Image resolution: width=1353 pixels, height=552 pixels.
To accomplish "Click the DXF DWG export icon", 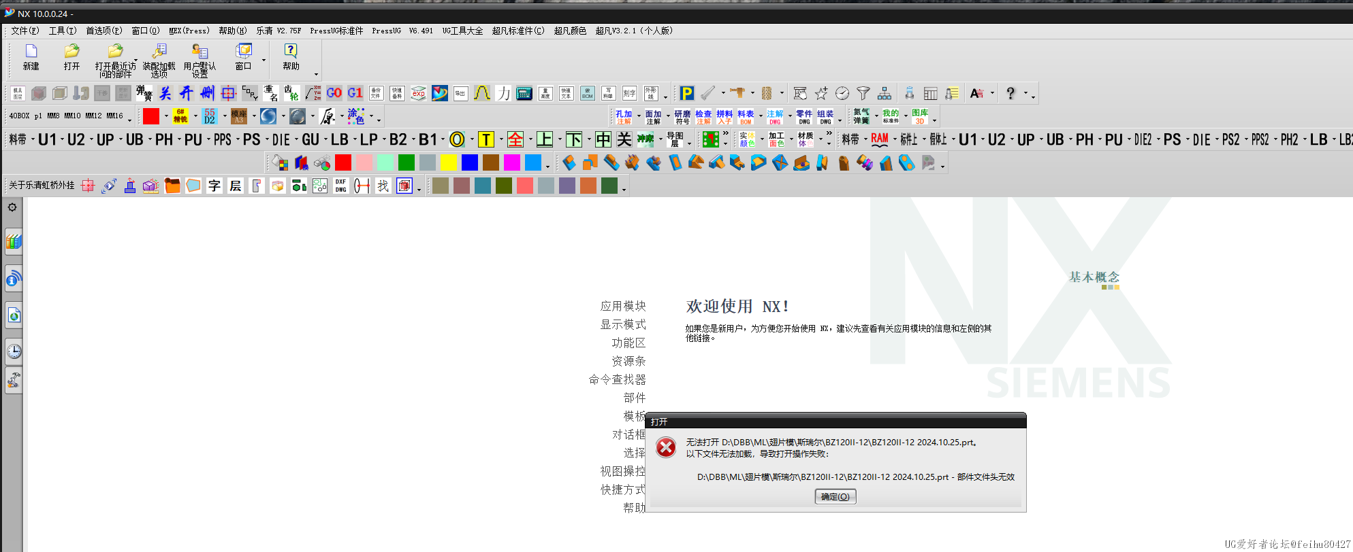I will click(x=340, y=186).
